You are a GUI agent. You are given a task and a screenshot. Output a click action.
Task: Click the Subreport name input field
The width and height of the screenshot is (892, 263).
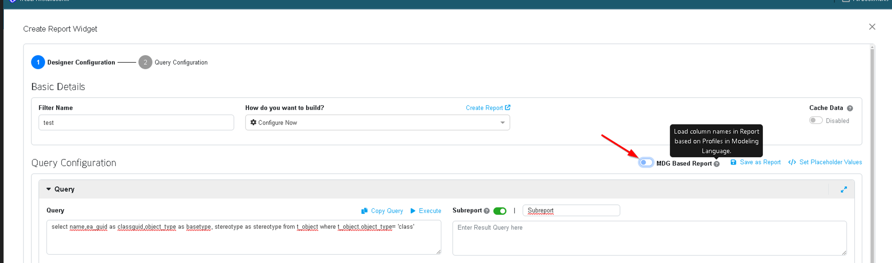click(571, 210)
